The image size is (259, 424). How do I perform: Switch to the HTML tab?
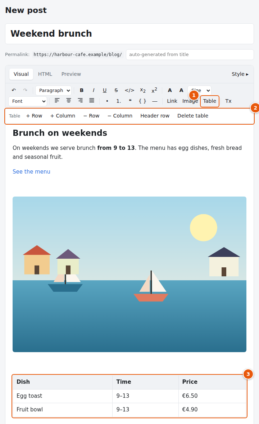point(45,74)
